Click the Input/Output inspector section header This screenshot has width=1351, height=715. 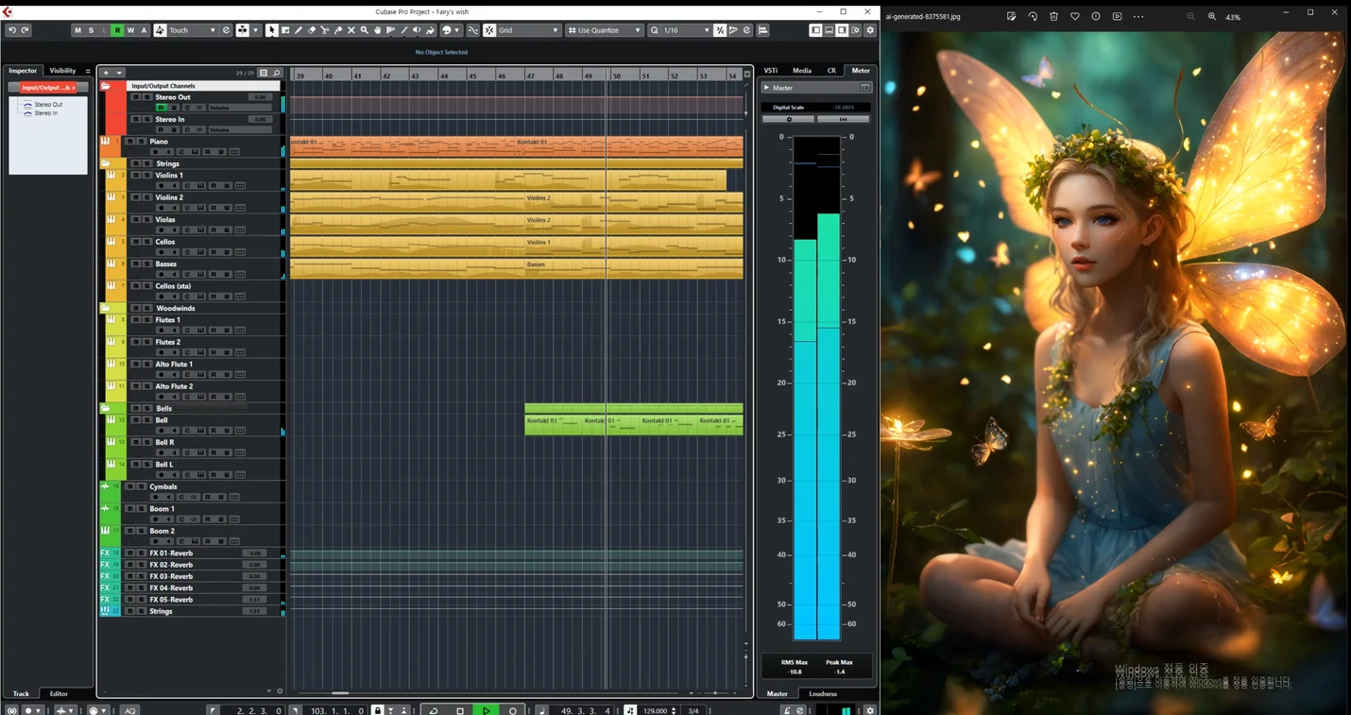pyautogui.click(x=47, y=87)
